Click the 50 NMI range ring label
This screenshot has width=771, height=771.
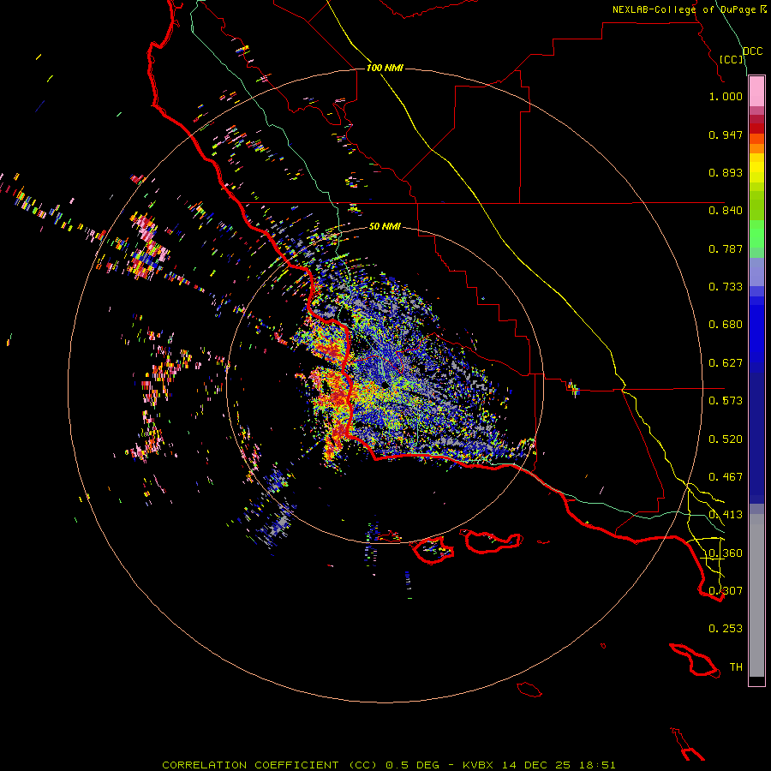[385, 226]
